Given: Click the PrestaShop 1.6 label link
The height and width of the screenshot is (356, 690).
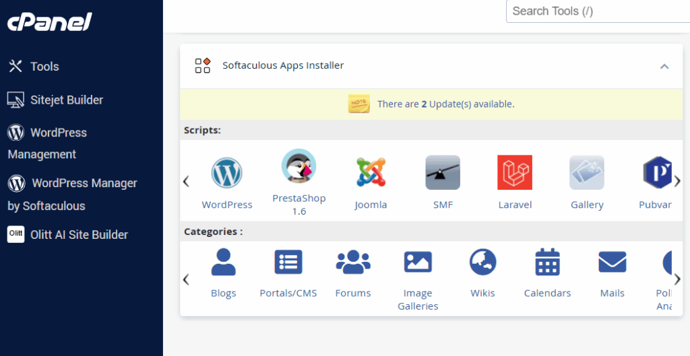Looking at the screenshot, I should [x=299, y=205].
